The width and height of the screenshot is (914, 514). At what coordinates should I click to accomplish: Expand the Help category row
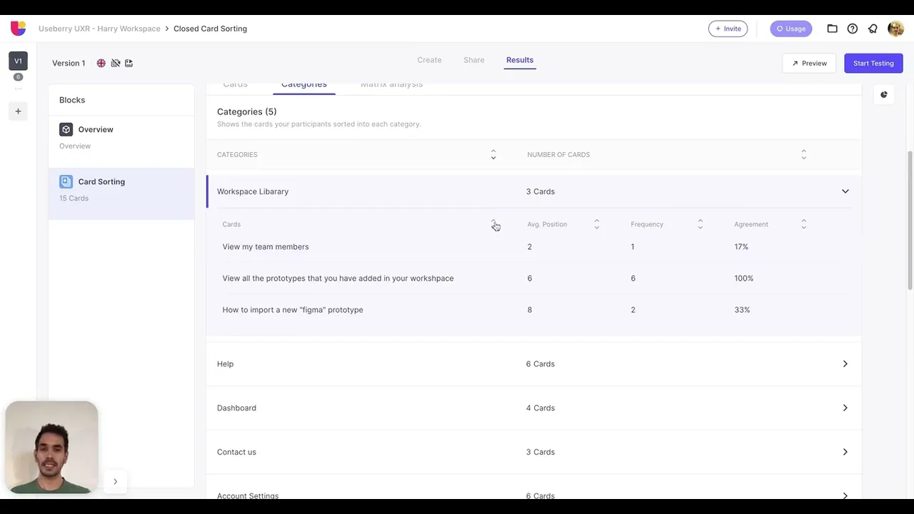point(845,364)
